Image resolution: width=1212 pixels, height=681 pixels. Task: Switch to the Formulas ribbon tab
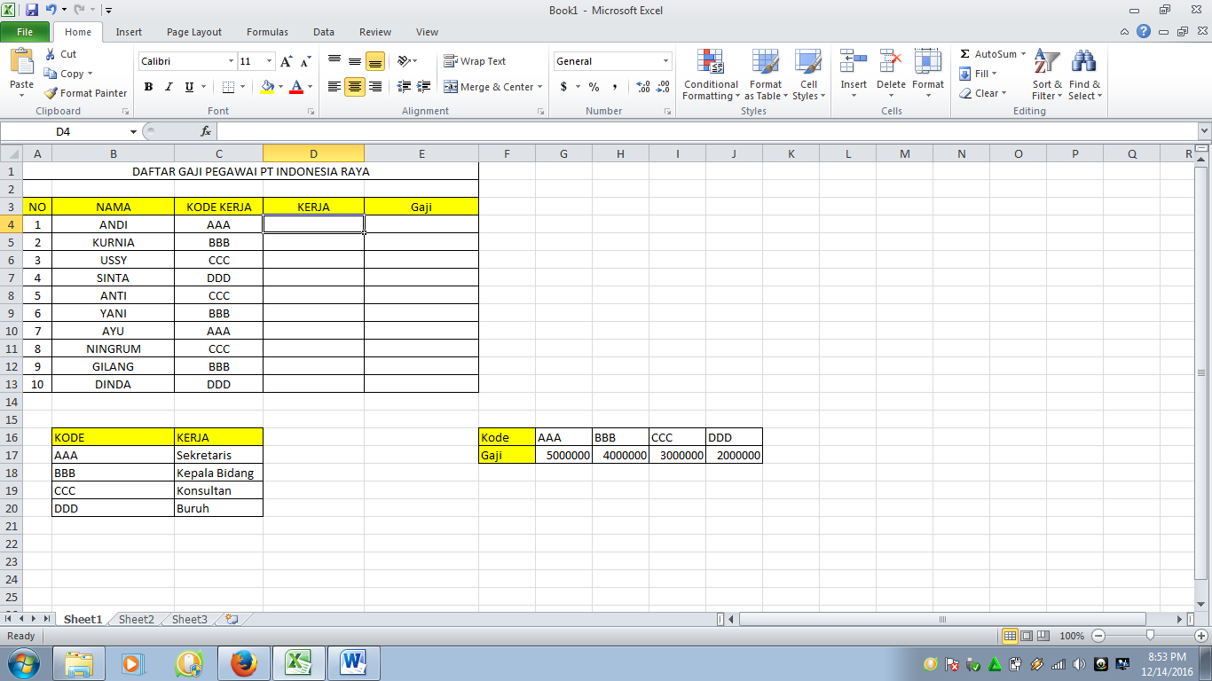(x=267, y=31)
